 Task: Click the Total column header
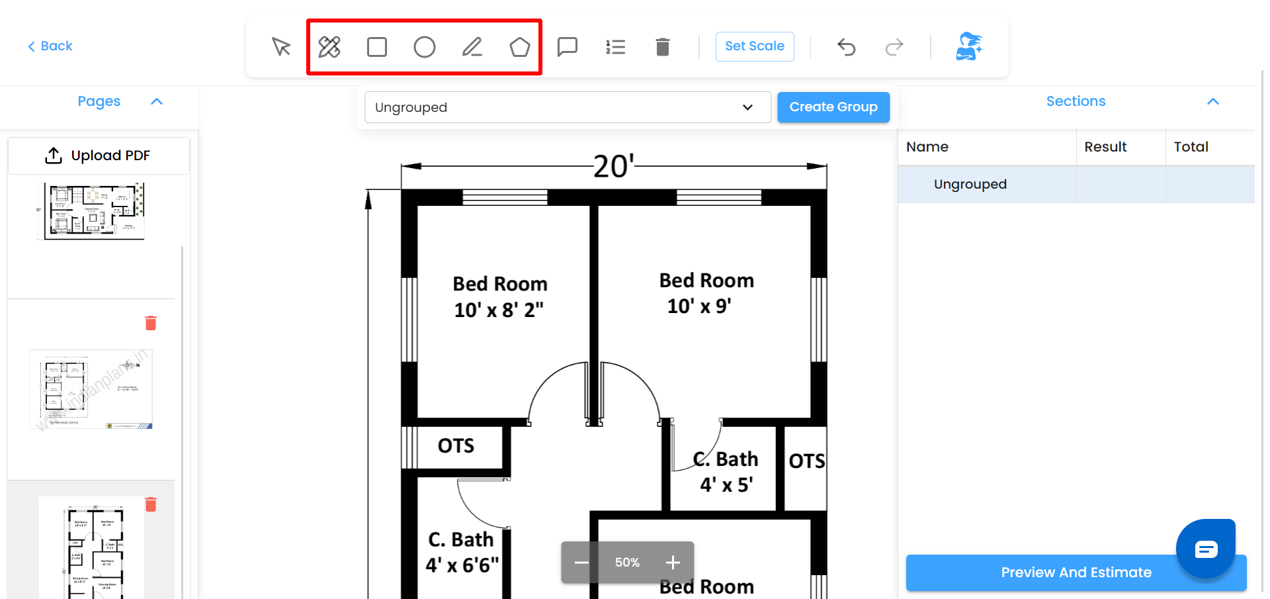1210,147
